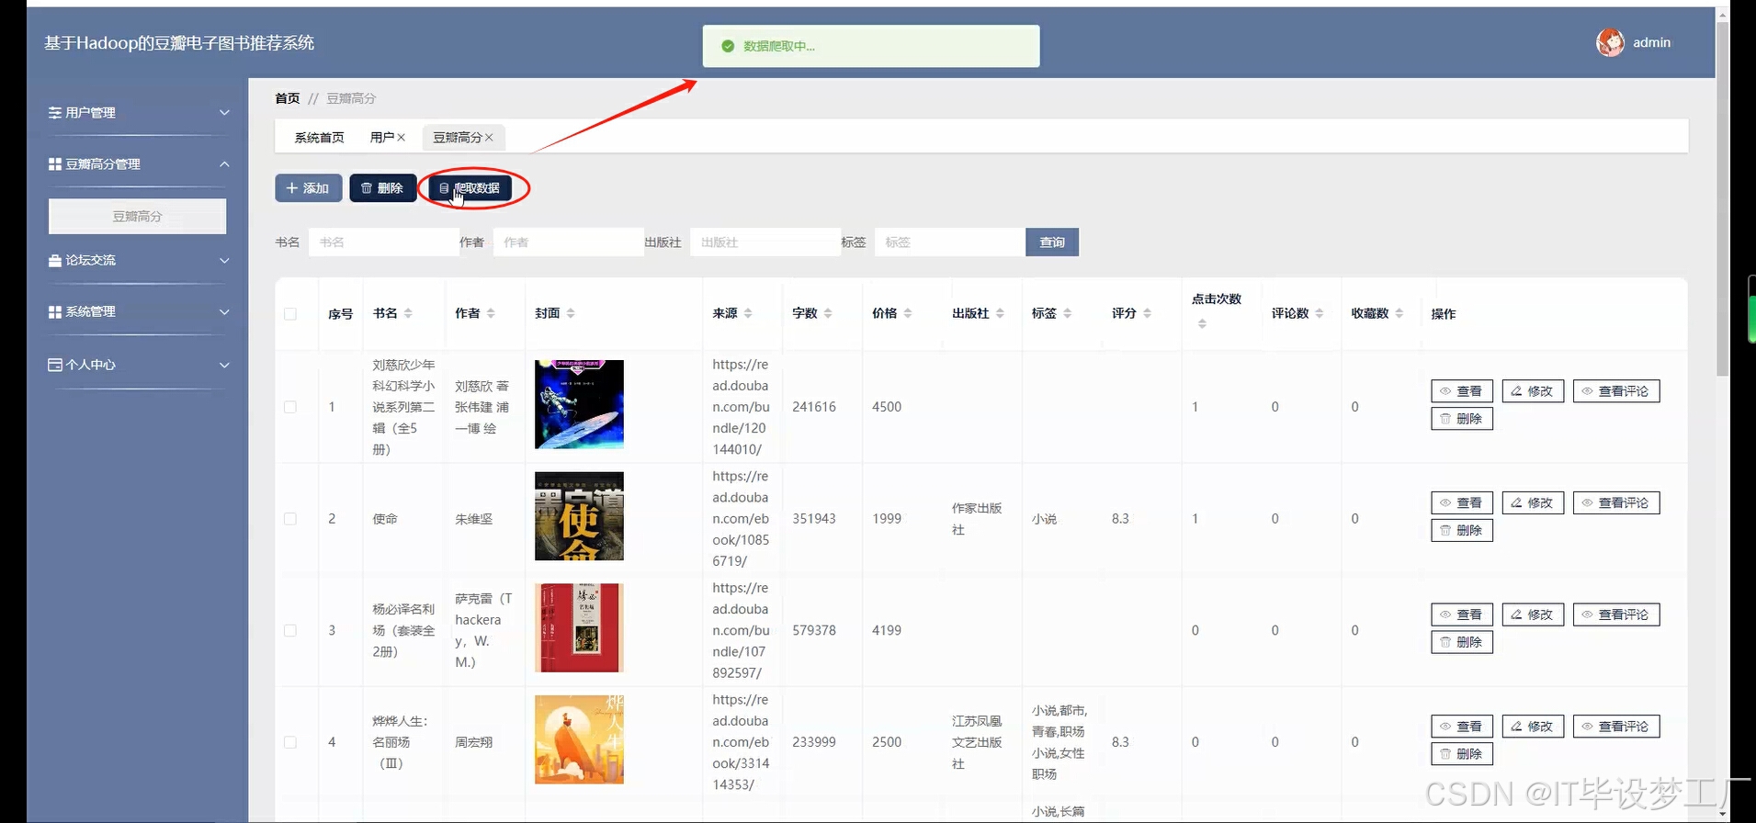Click the 爬取数据 button
Image resolution: width=1756 pixels, height=823 pixels.
click(470, 188)
